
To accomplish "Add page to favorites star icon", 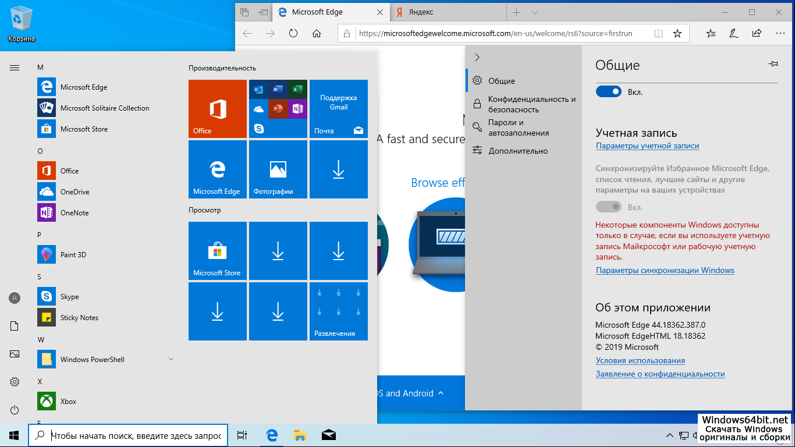I will 677,34.
